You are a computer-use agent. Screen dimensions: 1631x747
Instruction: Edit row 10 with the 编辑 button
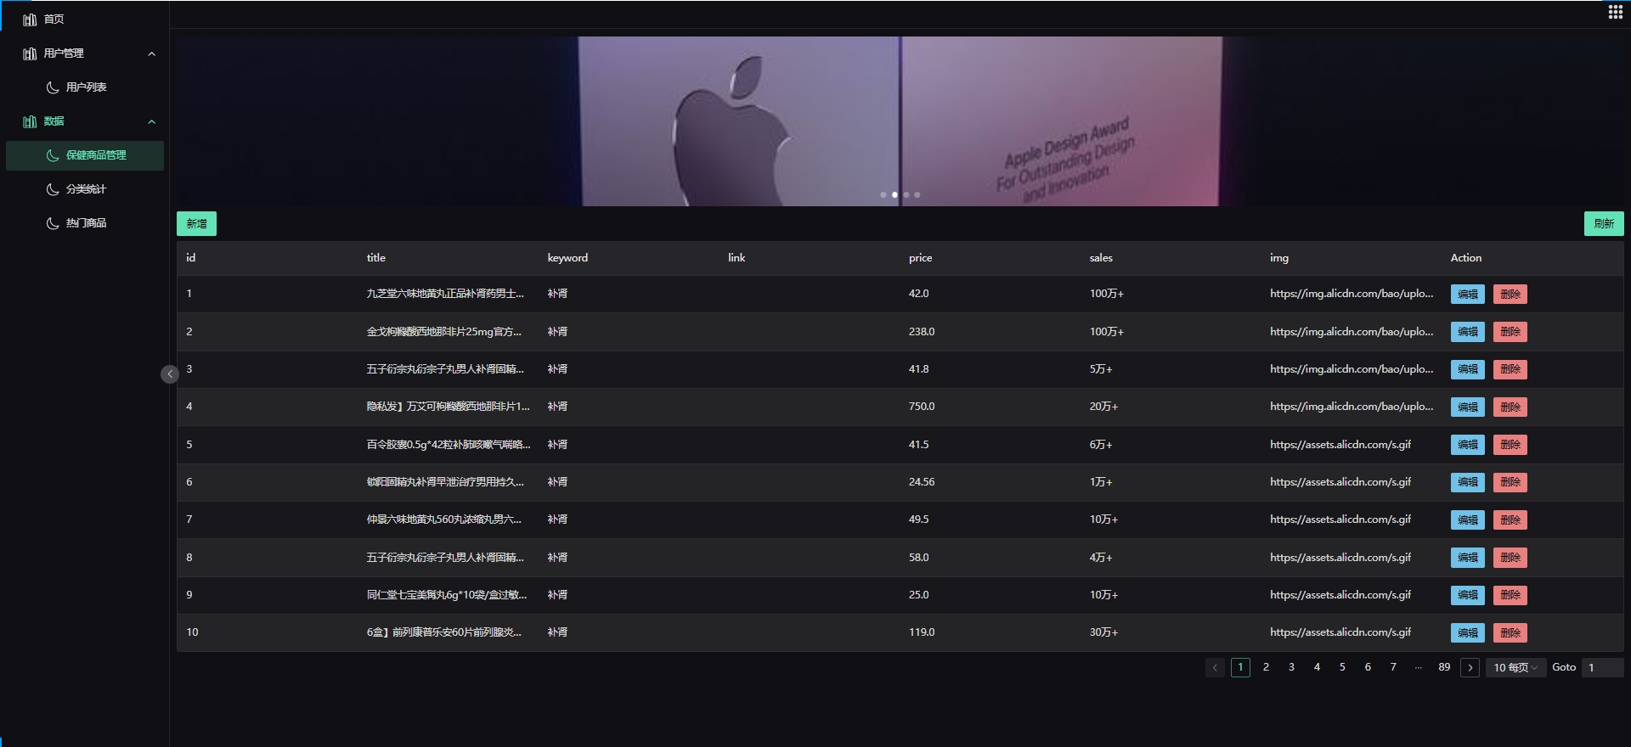(x=1467, y=632)
